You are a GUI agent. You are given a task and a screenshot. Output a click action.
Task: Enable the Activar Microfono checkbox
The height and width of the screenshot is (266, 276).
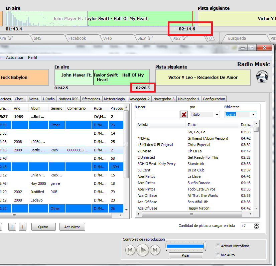tap(218, 246)
